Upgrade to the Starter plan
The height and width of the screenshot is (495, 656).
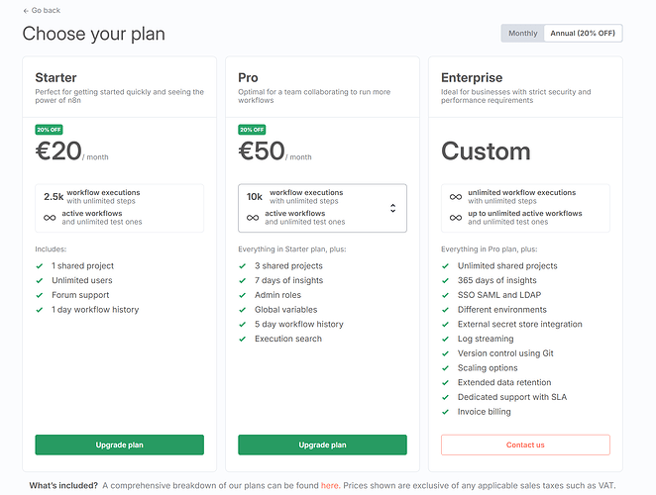[119, 445]
